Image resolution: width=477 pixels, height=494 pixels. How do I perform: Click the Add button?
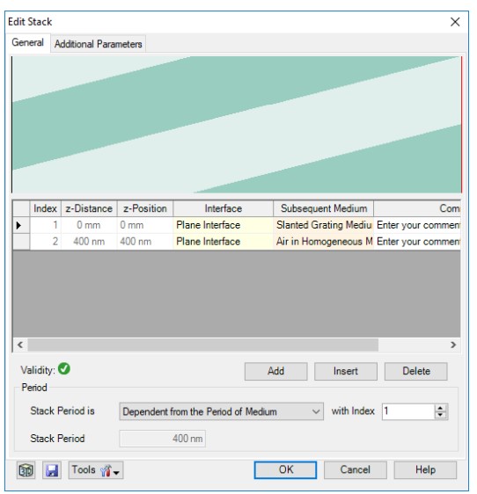coord(275,371)
